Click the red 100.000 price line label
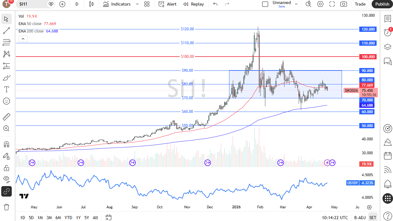The image size is (393, 221). pos(367,57)
